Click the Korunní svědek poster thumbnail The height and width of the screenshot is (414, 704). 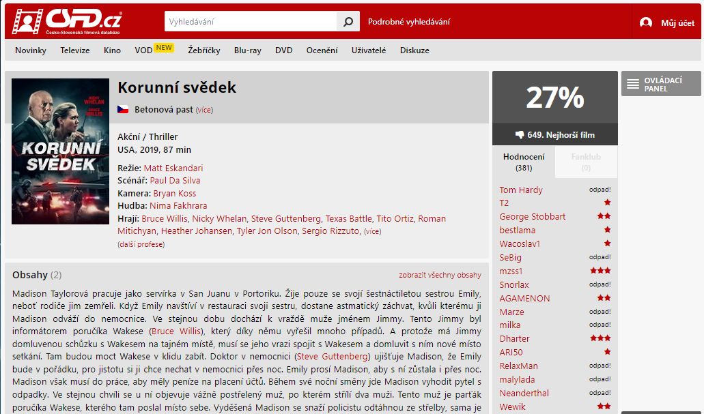(61, 151)
